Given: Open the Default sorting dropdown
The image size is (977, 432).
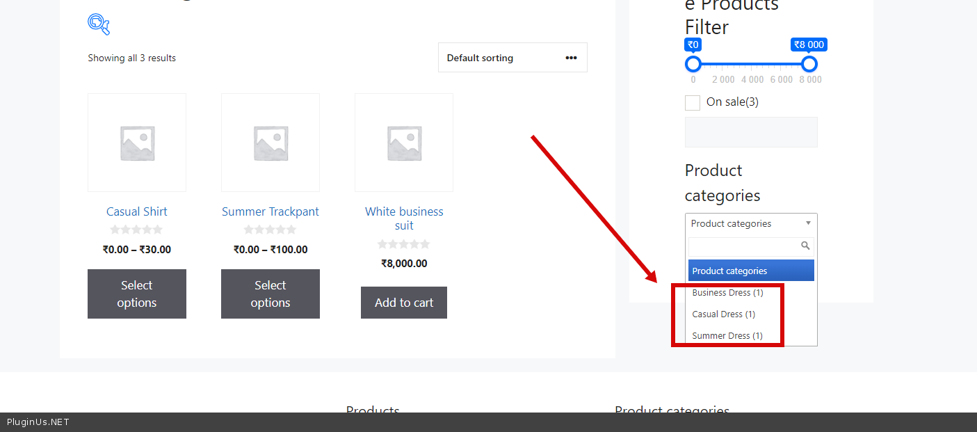Looking at the screenshot, I should (x=512, y=58).
